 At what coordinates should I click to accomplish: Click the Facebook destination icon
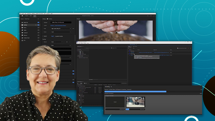[x=22, y=33]
